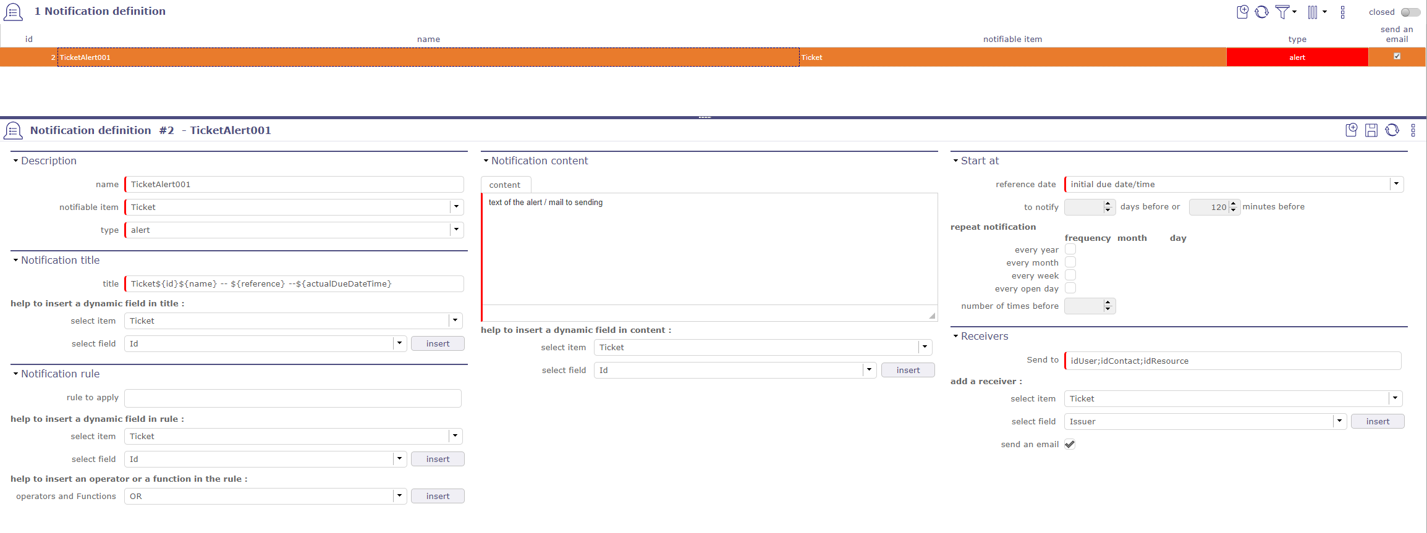This screenshot has height=533, width=1427.
Task: Open the notifiable item dropdown in Description
Action: coord(457,207)
